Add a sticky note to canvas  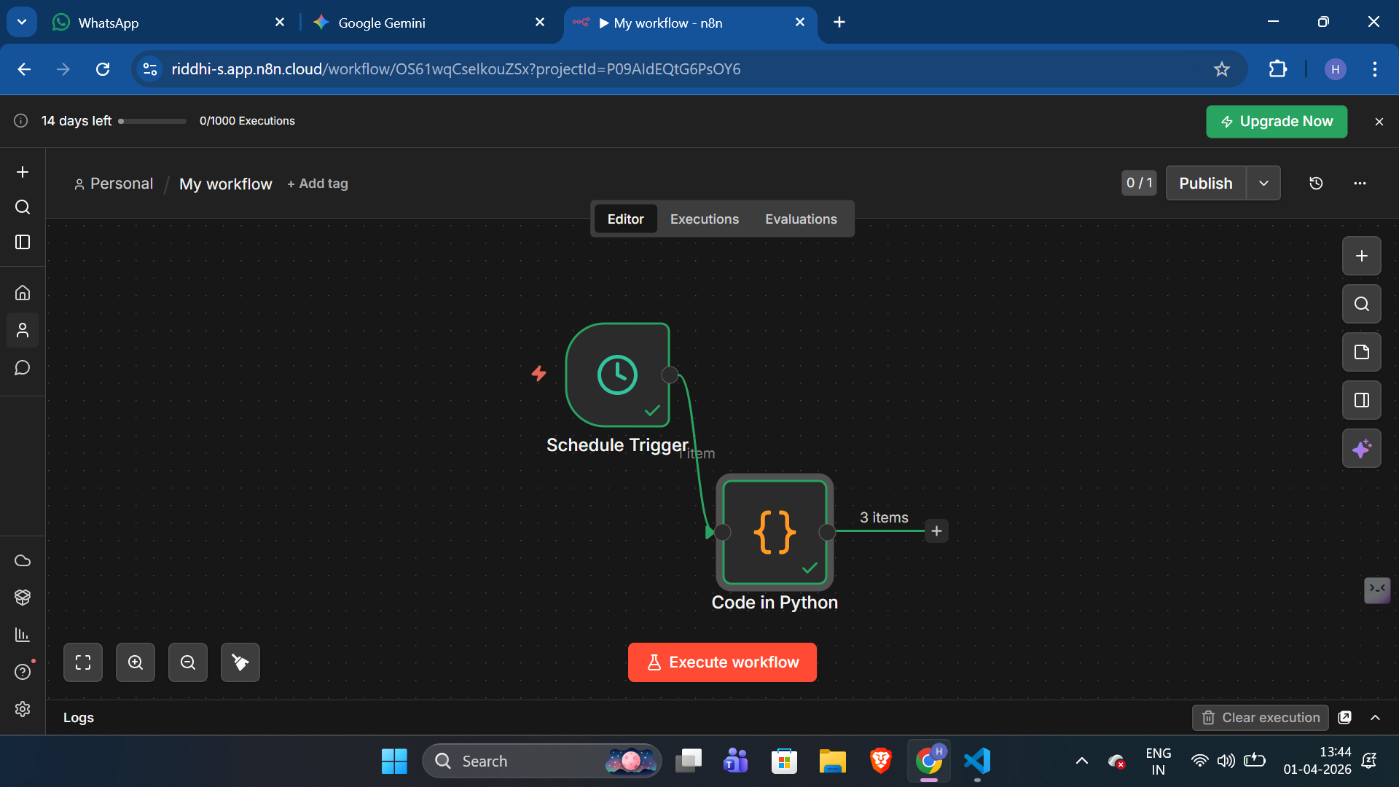point(1361,352)
